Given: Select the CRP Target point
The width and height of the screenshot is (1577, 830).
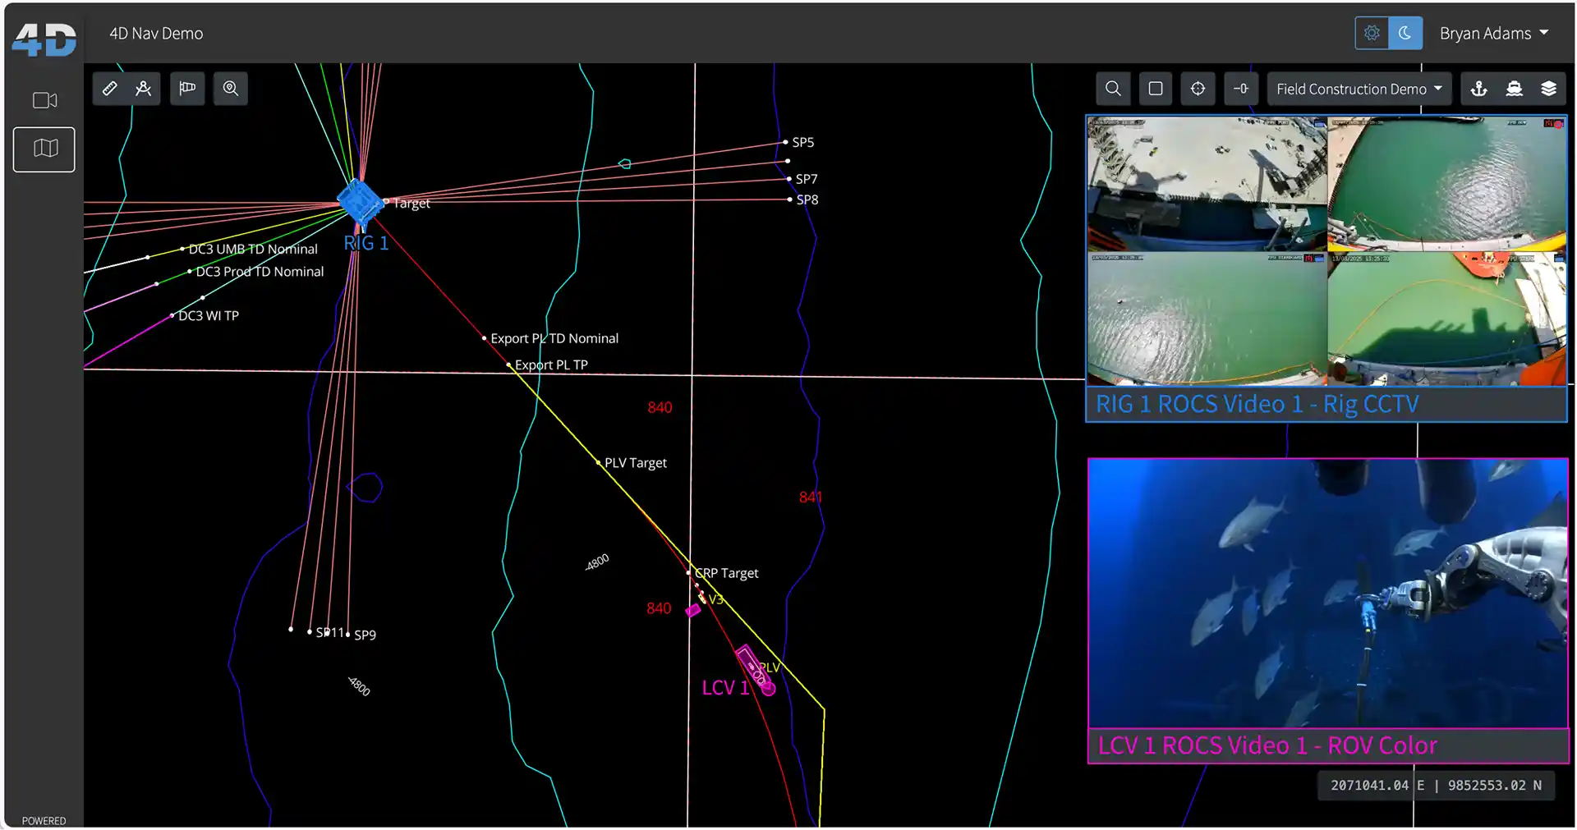Looking at the screenshot, I should point(689,573).
